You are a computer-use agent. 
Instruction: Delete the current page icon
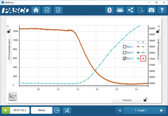tap(58, 10)
